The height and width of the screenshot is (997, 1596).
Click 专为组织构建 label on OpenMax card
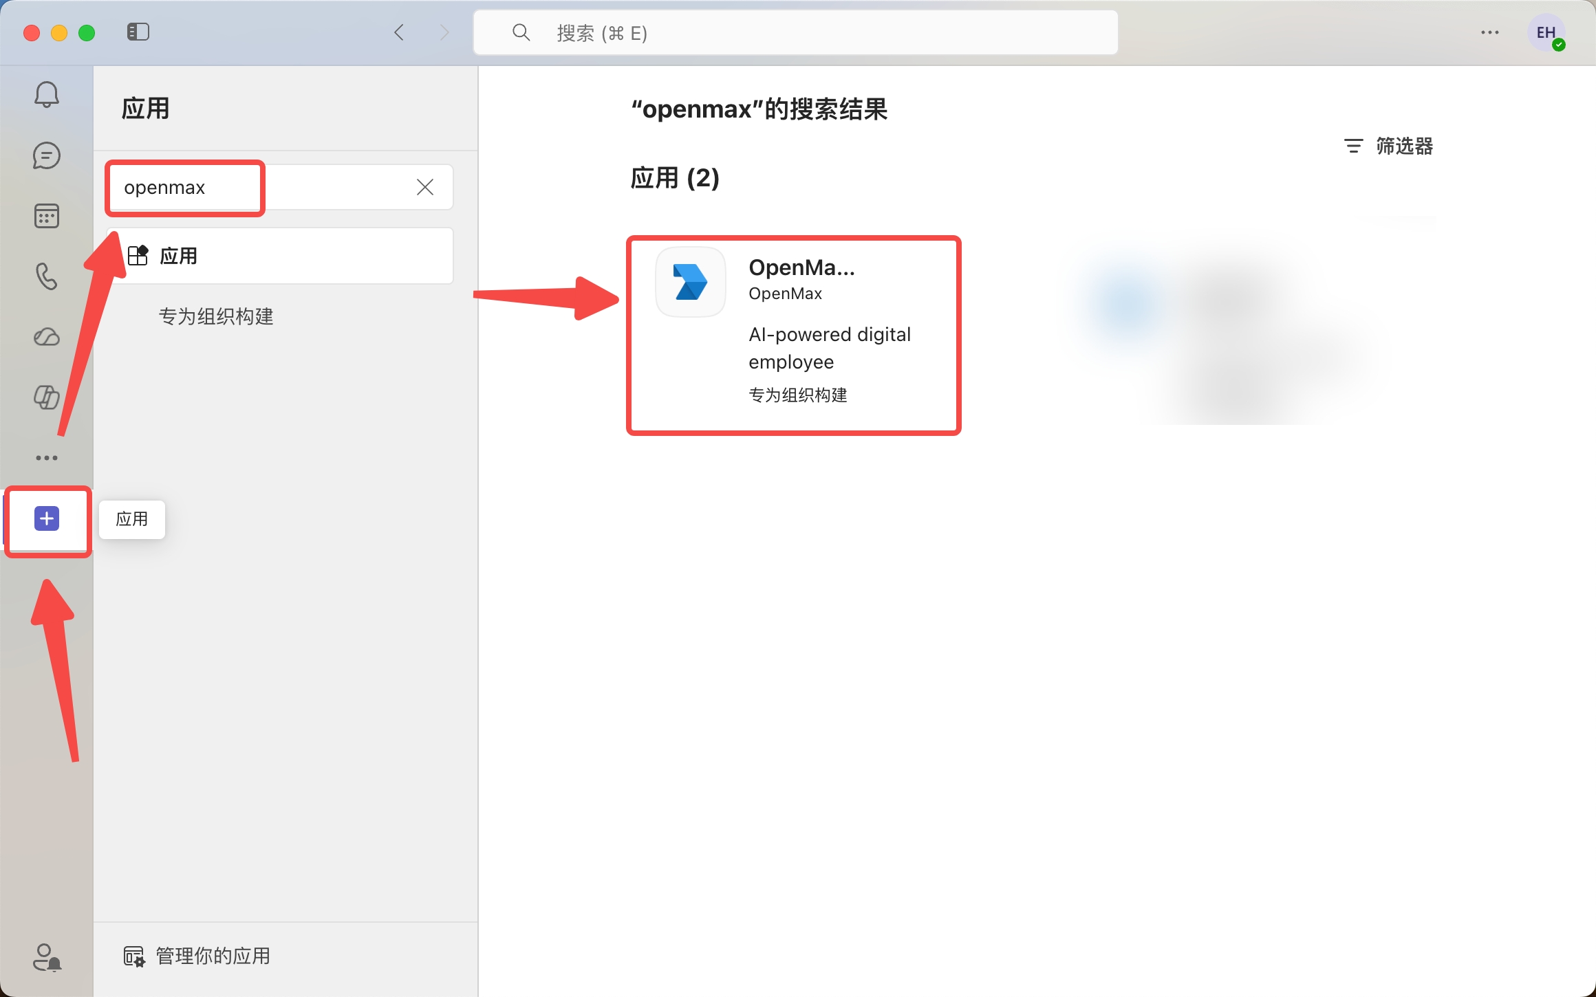tap(798, 395)
